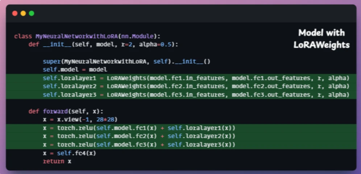
Task: Select the highlighted self.loralayer2 assignment line
Action: tap(181, 86)
